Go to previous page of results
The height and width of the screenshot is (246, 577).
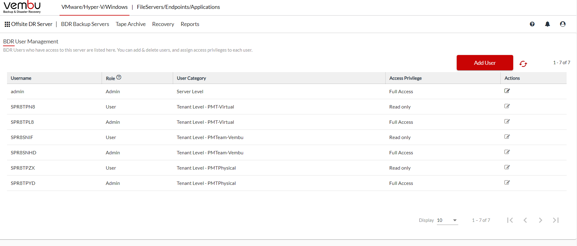pos(525,220)
